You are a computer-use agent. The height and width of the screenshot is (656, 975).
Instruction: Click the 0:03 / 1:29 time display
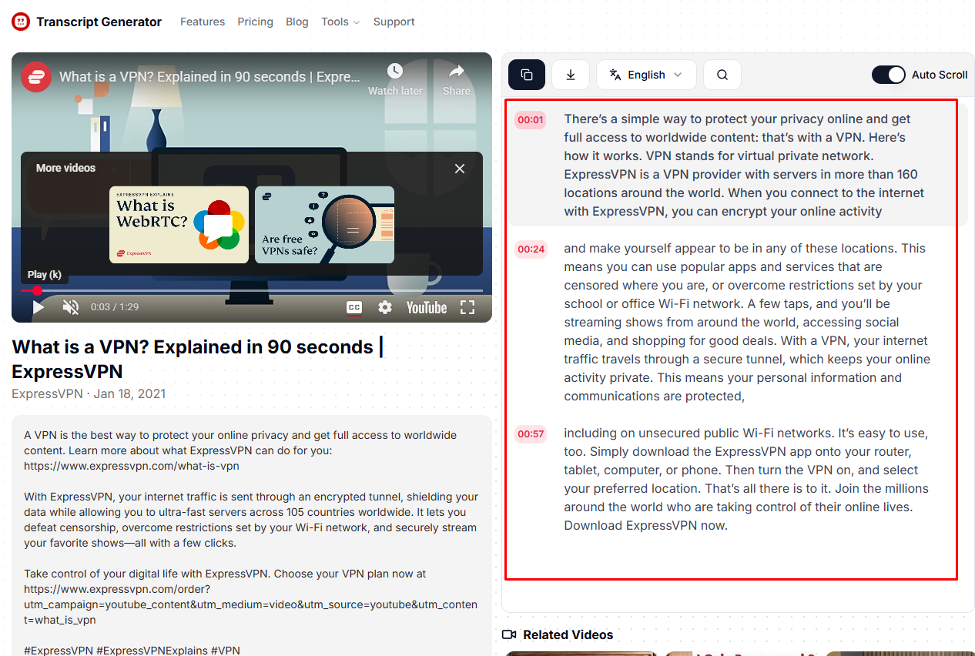[115, 307]
